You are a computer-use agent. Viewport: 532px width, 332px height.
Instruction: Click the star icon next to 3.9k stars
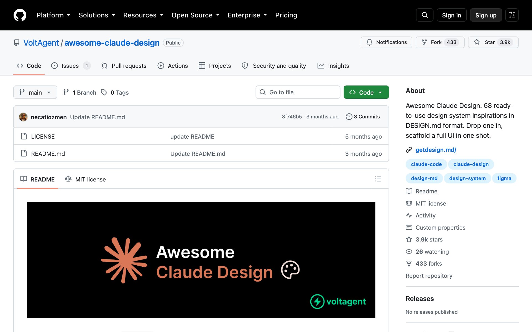tap(409, 239)
